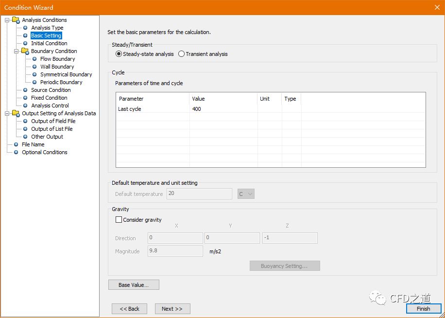
Task: Click the Analysis Conditions folder icon
Action: coord(16,20)
